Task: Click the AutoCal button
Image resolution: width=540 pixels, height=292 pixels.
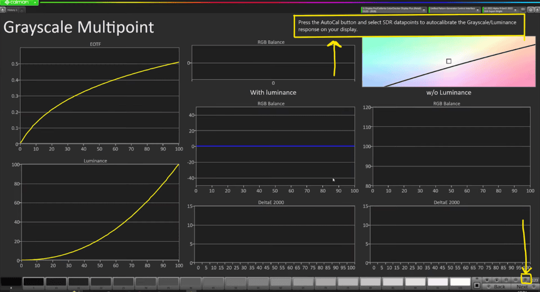Action: [526, 280]
